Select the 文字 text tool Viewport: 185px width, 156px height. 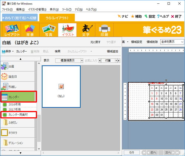(86, 30)
